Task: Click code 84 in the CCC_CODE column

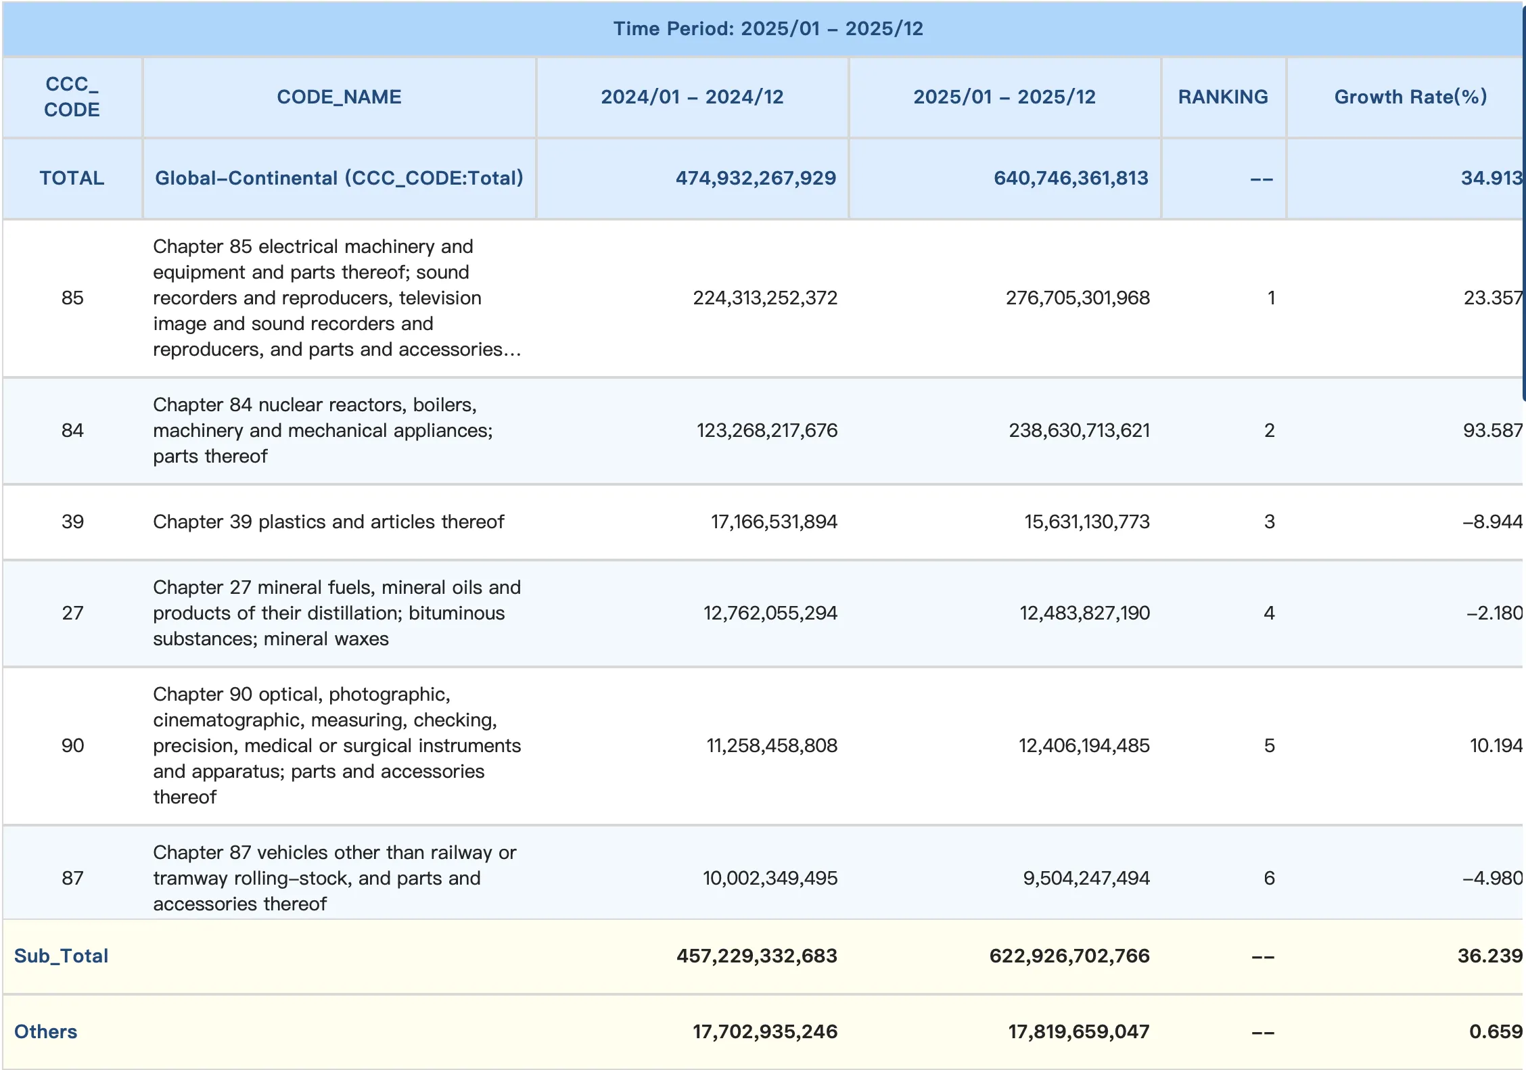Action: pos(72,430)
